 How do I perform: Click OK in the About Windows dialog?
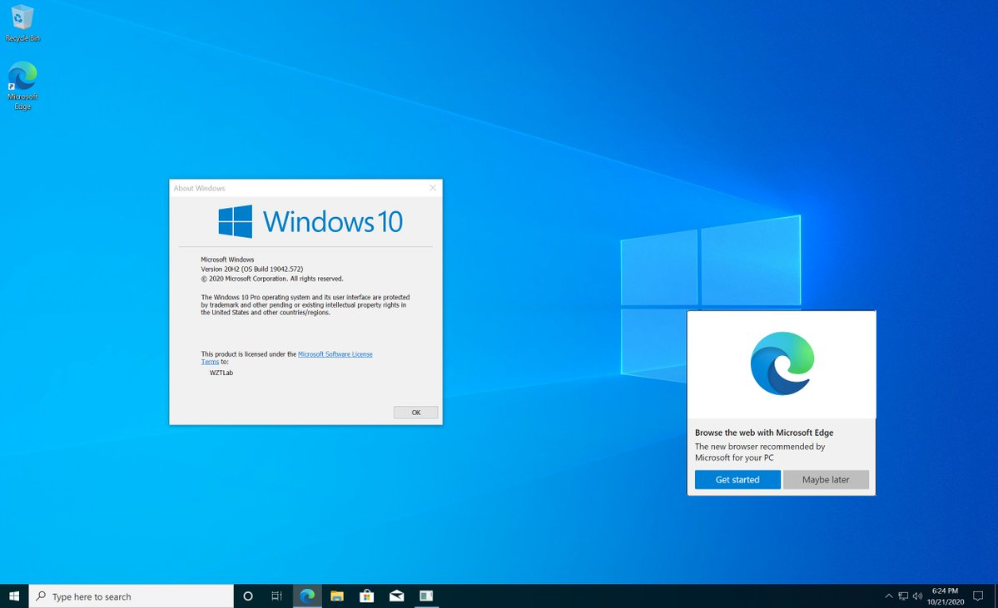(x=415, y=412)
